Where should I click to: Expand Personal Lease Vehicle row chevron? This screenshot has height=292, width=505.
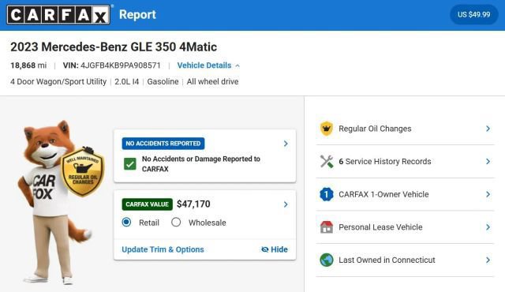(488, 227)
